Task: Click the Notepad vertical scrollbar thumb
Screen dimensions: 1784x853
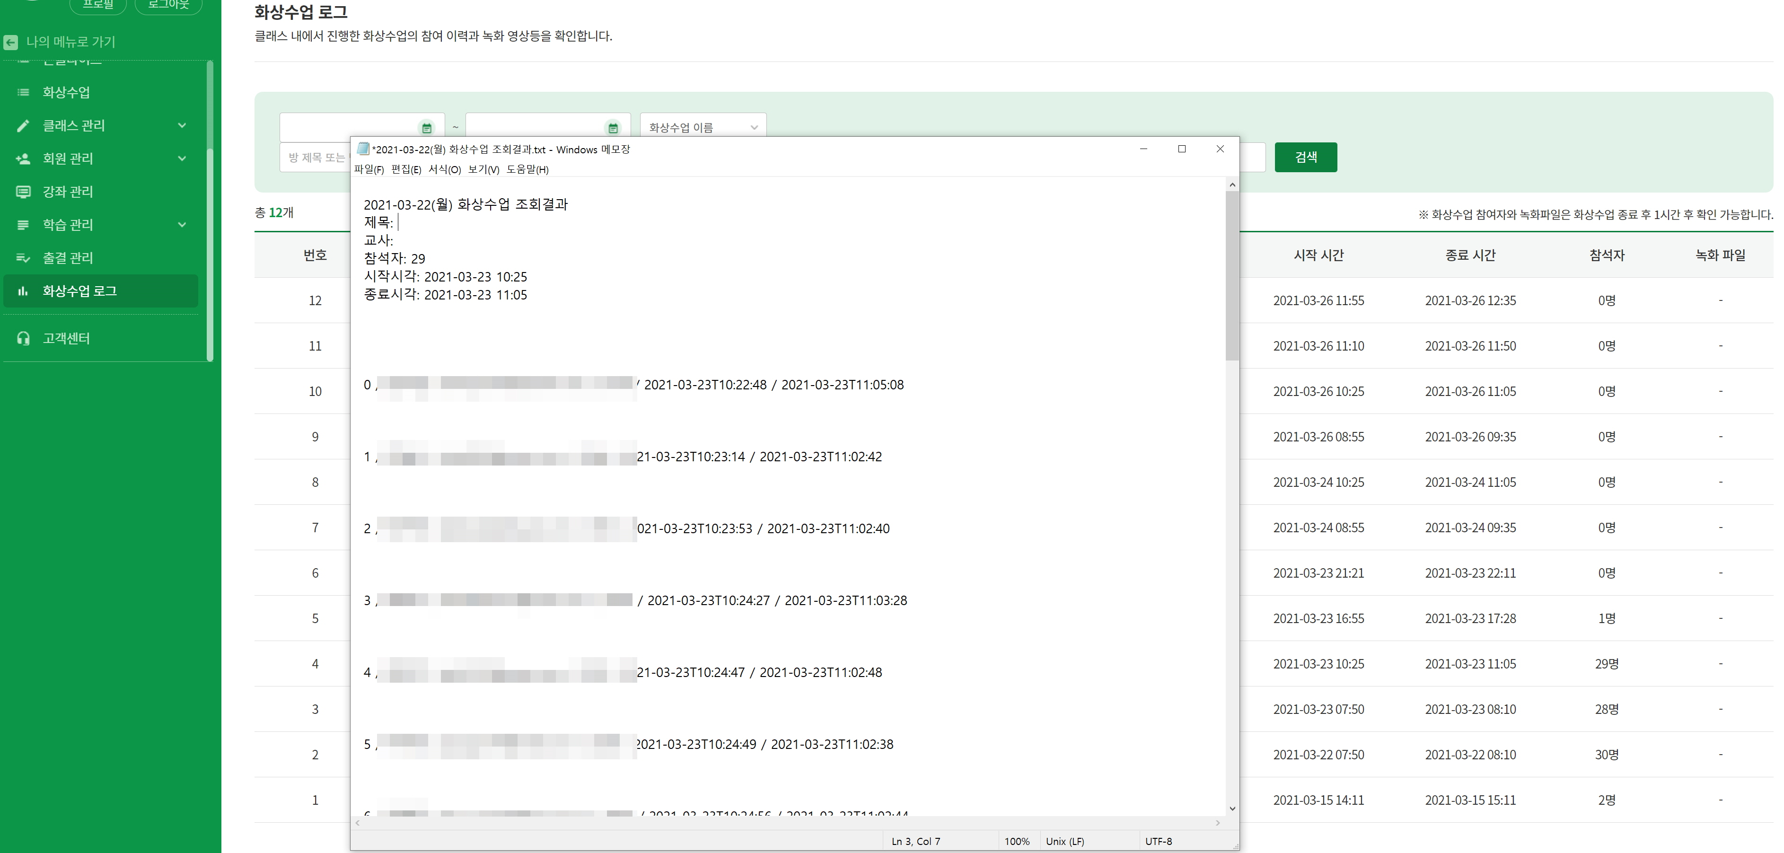Action: [1231, 275]
